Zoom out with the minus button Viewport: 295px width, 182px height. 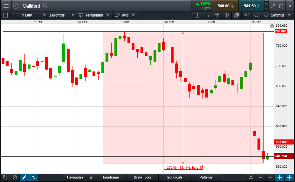click(261, 177)
